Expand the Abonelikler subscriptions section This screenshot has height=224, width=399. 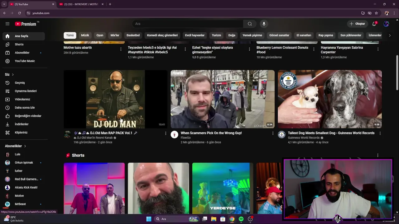click(x=16, y=146)
